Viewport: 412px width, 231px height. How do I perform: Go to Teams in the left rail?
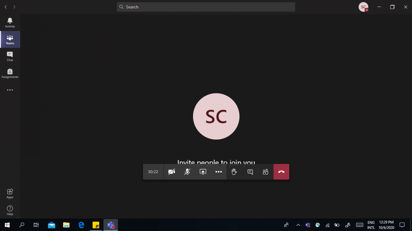[10, 39]
